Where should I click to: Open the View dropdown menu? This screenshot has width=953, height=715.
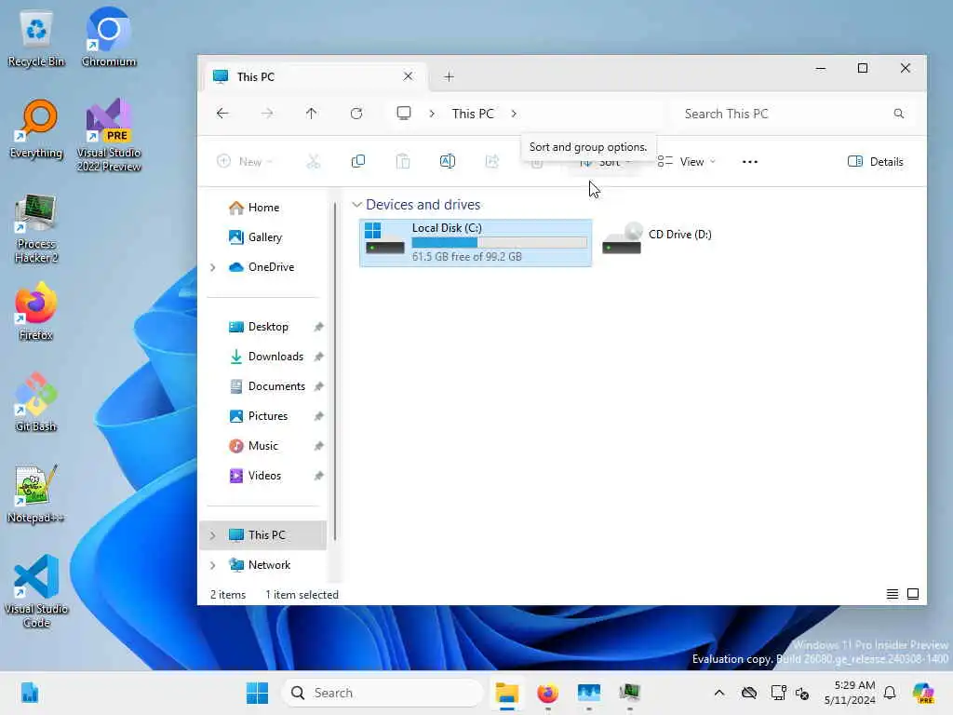[687, 161]
